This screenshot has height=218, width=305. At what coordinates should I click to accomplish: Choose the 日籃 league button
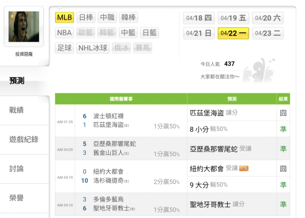click(149, 33)
